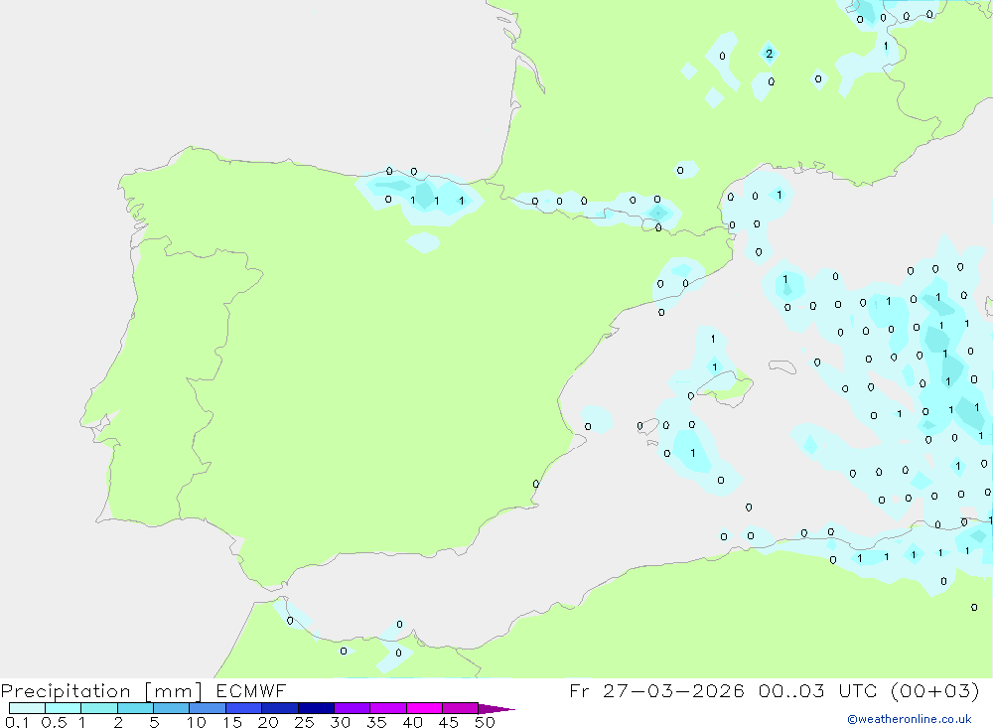Click the small rain patch south of Bilbao coast

[423, 241]
